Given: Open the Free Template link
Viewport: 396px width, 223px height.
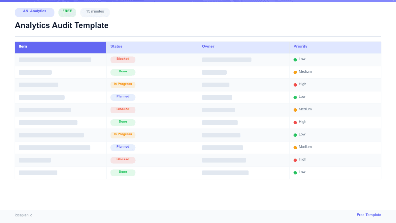Looking at the screenshot, I should (x=369, y=215).
